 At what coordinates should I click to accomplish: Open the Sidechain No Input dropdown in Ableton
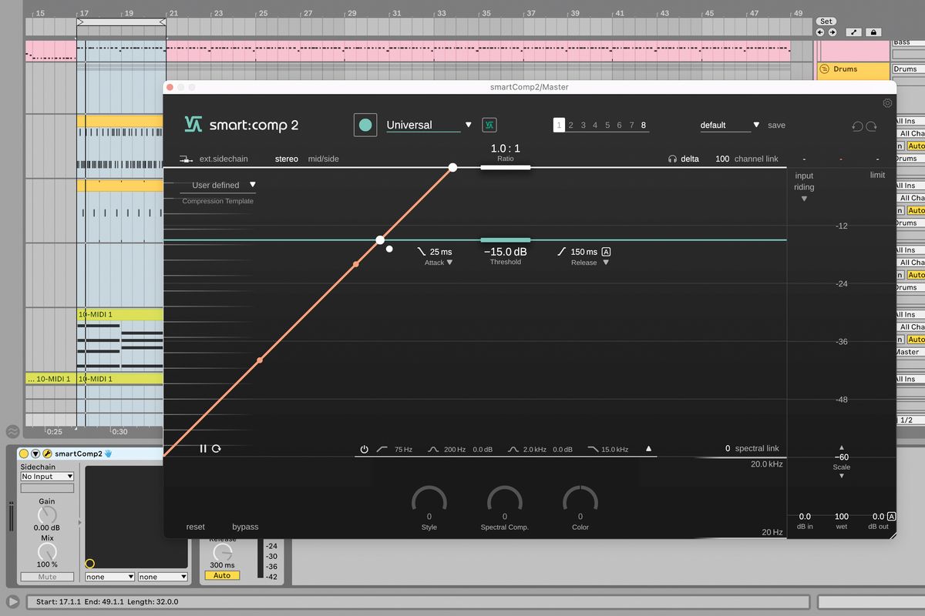(47, 476)
